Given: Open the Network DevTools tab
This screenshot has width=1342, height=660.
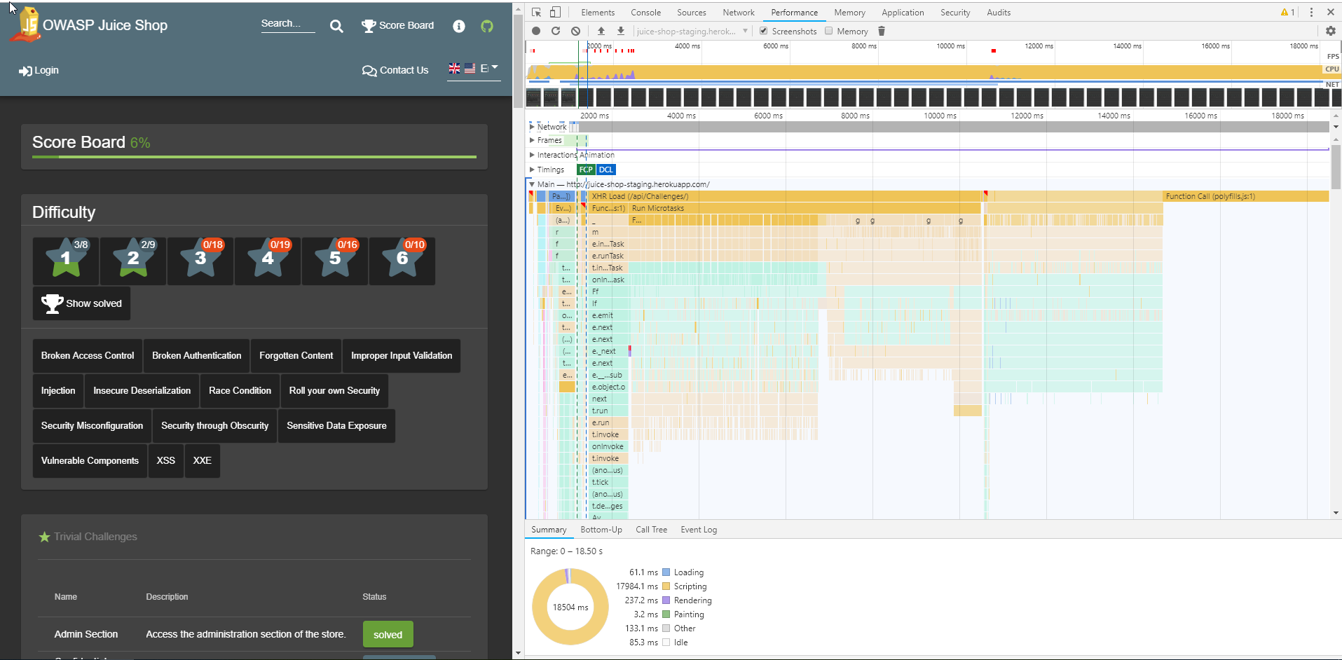Looking at the screenshot, I should [x=739, y=13].
